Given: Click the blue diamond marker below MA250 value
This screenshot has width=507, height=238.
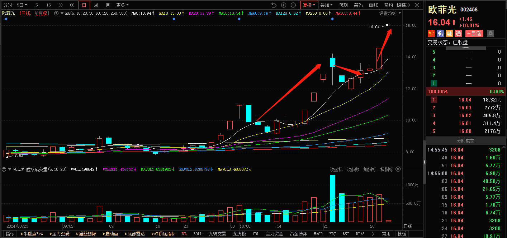Looking at the screenshot, I should click(x=332, y=19).
